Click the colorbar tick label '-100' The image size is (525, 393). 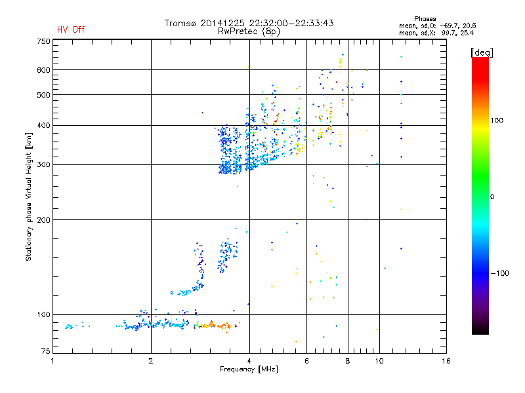point(499,273)
